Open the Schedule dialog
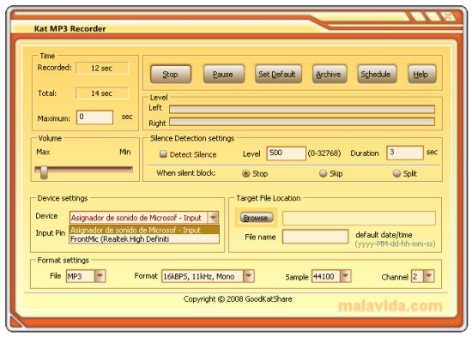The width and height of the screenshot is (472, 337). coord(377,74)
